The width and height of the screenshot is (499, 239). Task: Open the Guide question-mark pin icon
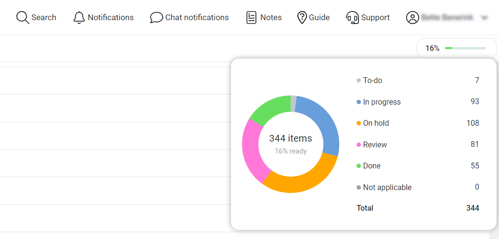[x=302, y=18]
